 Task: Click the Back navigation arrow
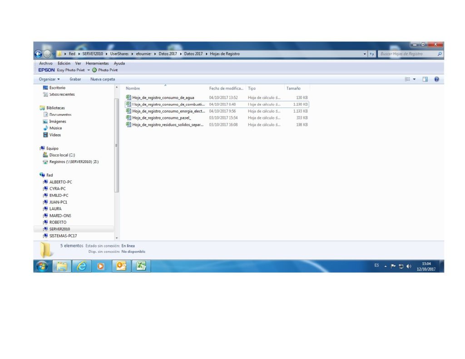coord(38,54)
